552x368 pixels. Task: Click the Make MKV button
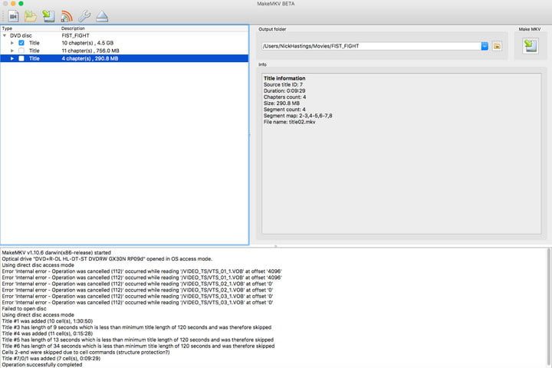click(530, 46)
